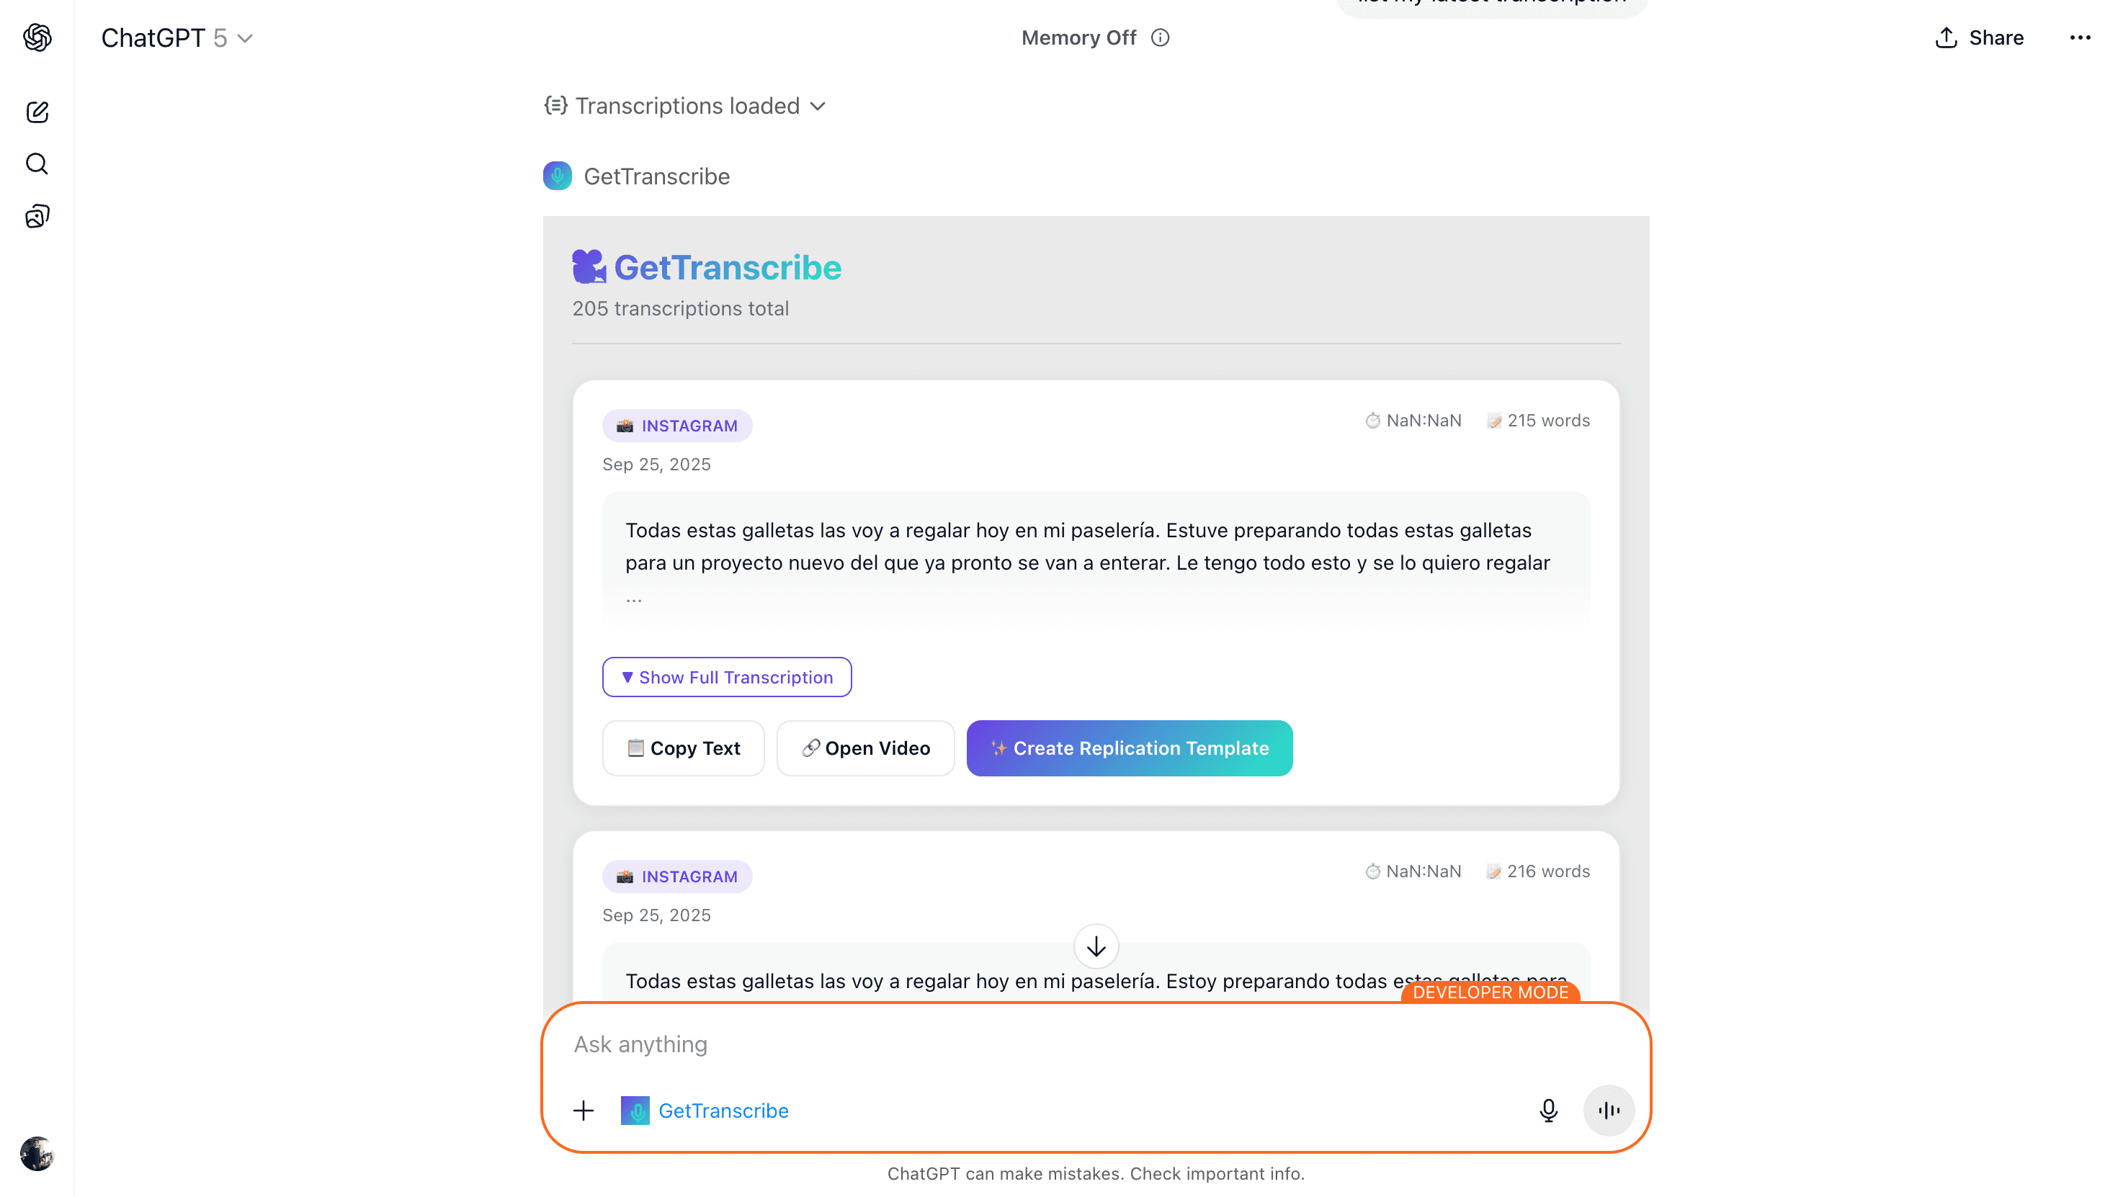Click the Memory Off info icon
Screen dimensions: 2118x1197
click(1159, 38)
